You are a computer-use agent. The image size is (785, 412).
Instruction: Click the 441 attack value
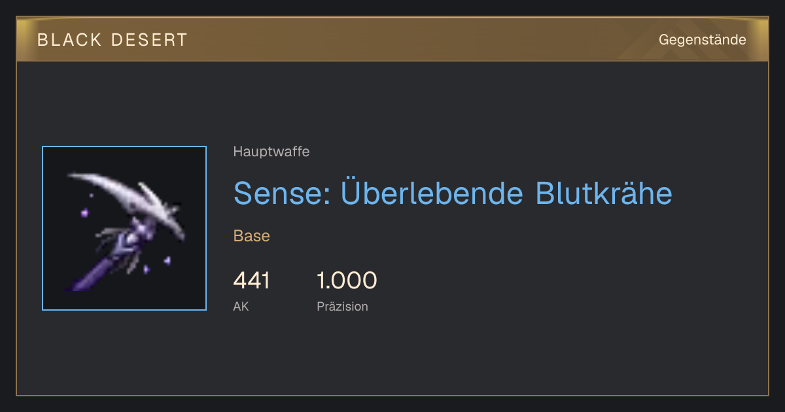(x=251, y=281)
